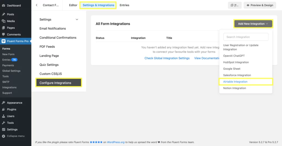282x146 pixels.
Task: Open the Settings & Integrations tab
Action: pyautogui.click(x=98, y=5)
